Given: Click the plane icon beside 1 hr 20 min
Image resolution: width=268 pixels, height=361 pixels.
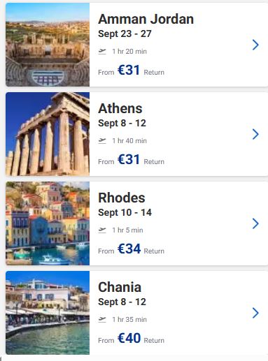Looking at the screenshot, I should [102, 51].
